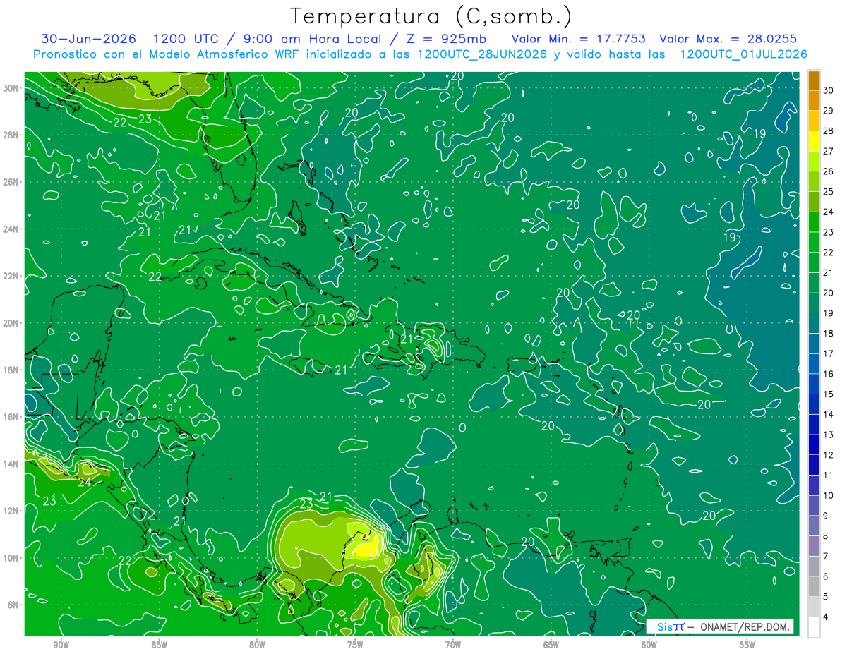Viewport: 847px width, 654px height.
Task: Pick the gray swatch between 5 and 6
Action: [814, 587]
